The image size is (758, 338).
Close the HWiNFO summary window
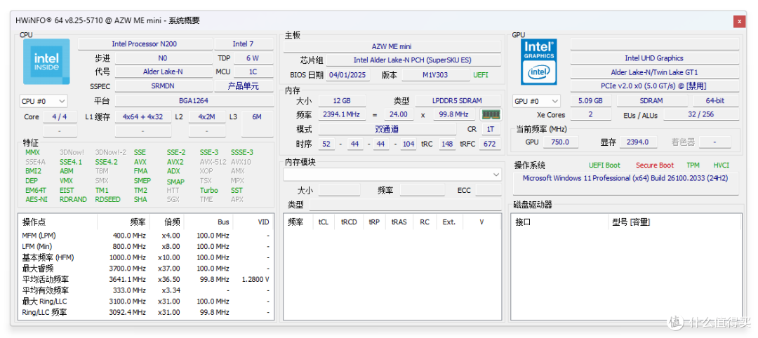tap(738, 21)
